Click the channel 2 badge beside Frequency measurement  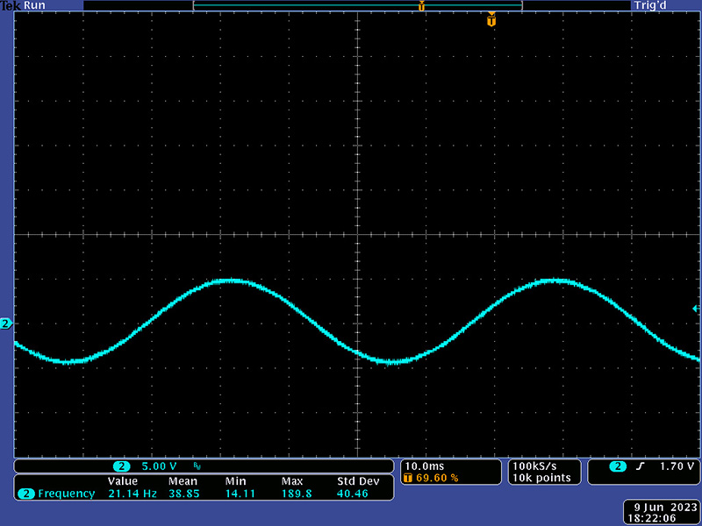tap(26, 494)
